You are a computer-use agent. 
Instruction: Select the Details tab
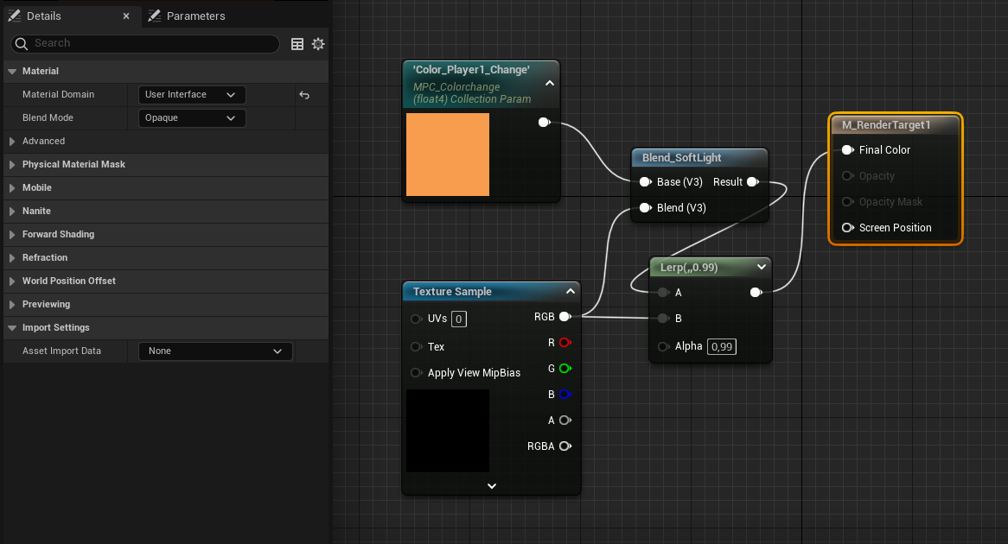pos(43,16)
